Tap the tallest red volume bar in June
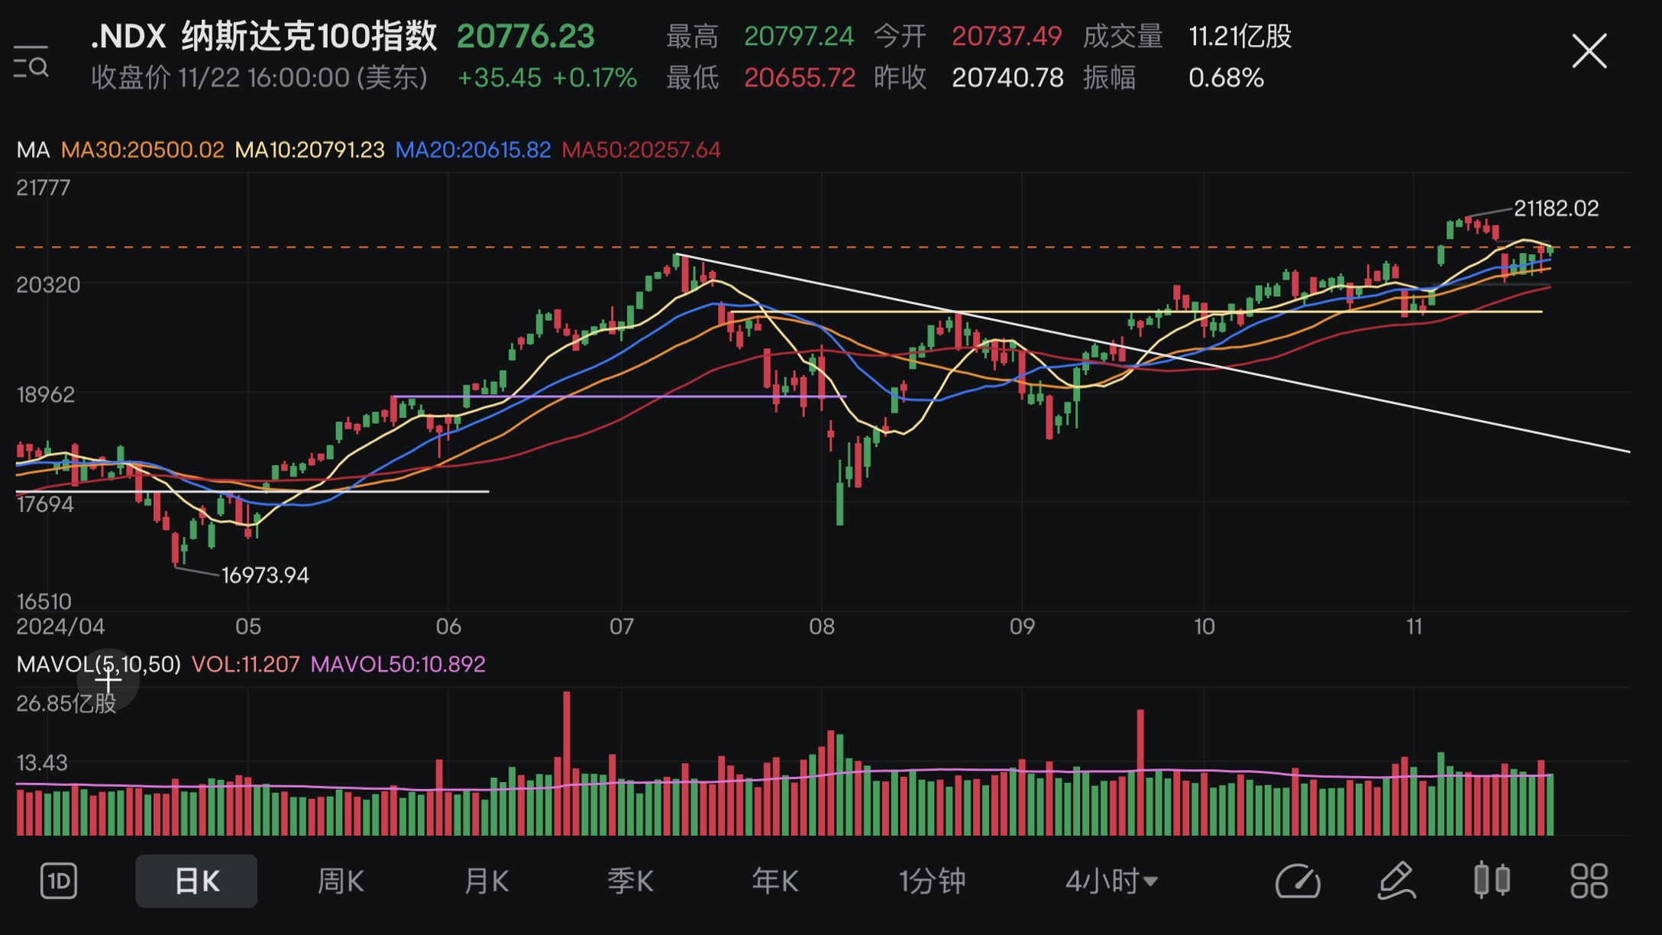Screen dimensions: 1662x935 [567, 763]
